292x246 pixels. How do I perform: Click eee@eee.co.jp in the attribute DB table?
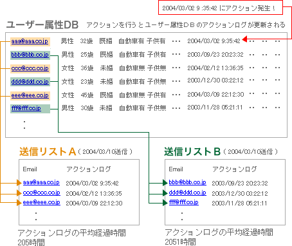(30, 95)
